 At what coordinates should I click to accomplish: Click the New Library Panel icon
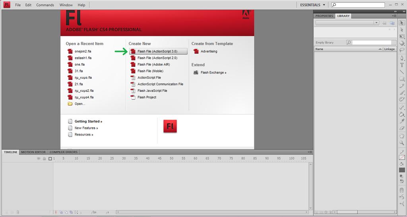(392, 23)
